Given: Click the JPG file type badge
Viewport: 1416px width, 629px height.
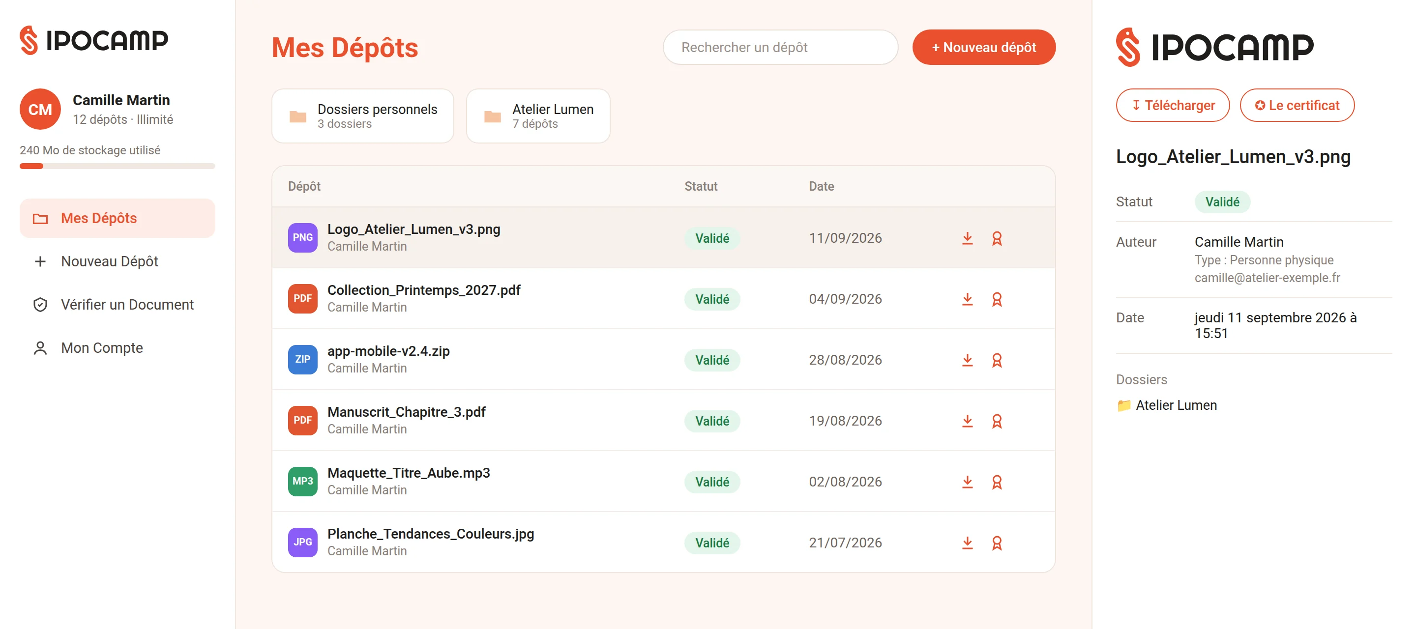Looking at the screenshot, I should tap(302, 542).
